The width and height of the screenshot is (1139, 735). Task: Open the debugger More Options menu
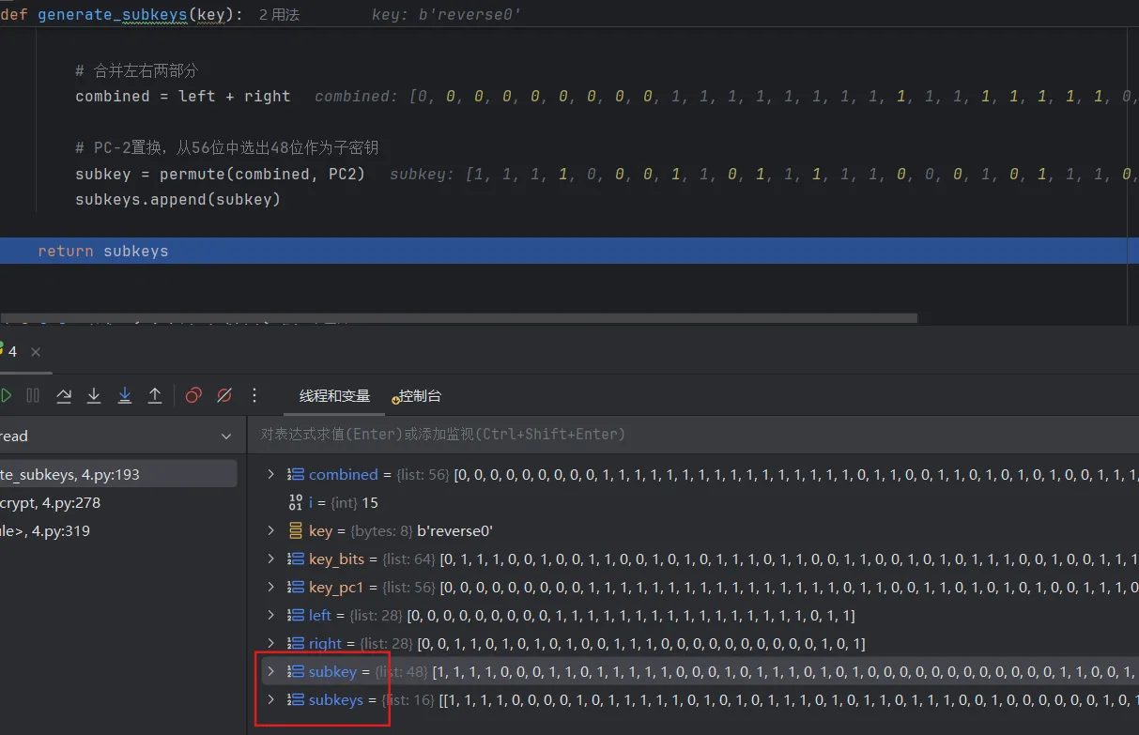254,395
